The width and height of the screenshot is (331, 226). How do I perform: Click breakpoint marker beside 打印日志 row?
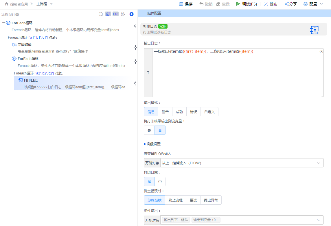tap(135, 83)
